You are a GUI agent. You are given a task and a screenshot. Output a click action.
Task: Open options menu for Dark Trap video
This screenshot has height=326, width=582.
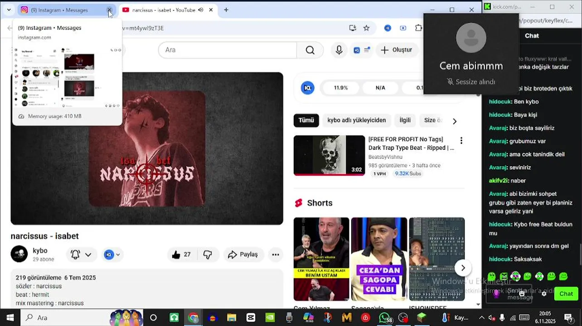coord(461,141)
